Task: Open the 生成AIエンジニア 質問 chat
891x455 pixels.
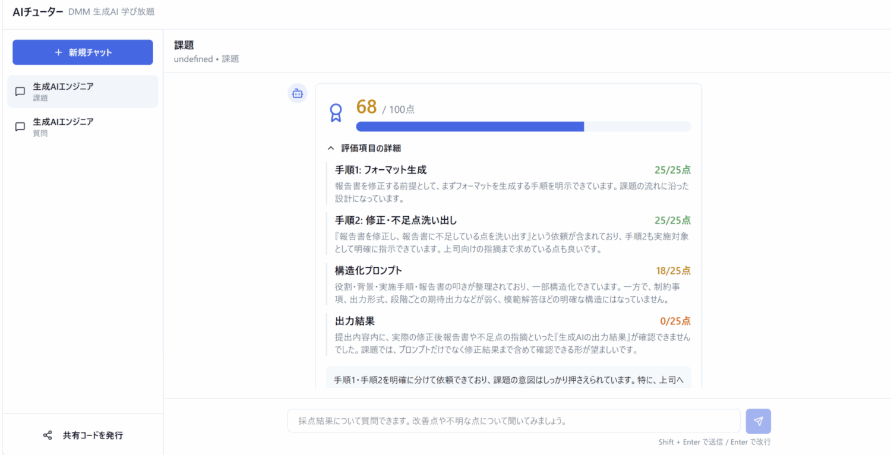Action: pyautogui.click(x=83, y=127)
